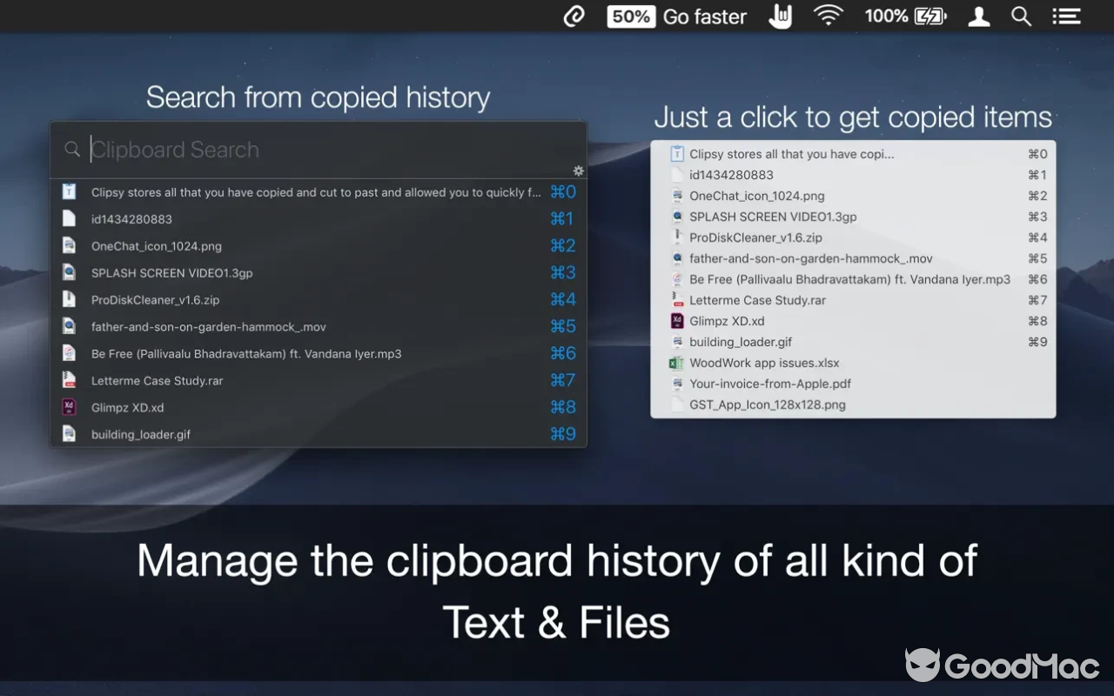Click the WoodWork app issues.xlsx Excel icon
The width and height of the screenshot is (1114, 696).
[x=677, y=363]
